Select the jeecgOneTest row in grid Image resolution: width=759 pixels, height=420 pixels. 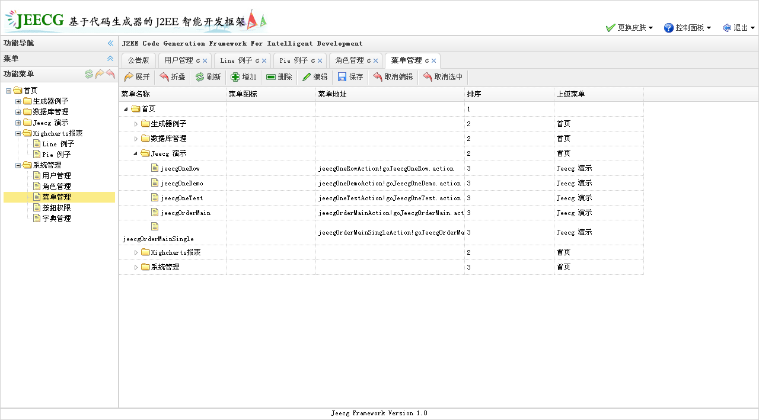click(x=381, y=198)
